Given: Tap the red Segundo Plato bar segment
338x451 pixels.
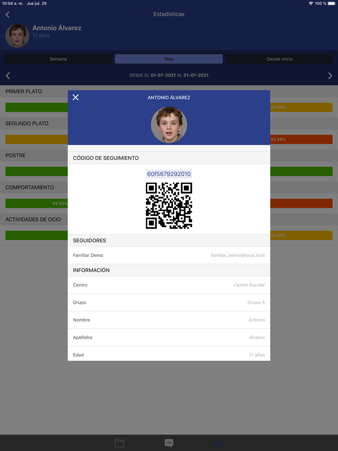Looking at the screenshot, I should 301,139.
